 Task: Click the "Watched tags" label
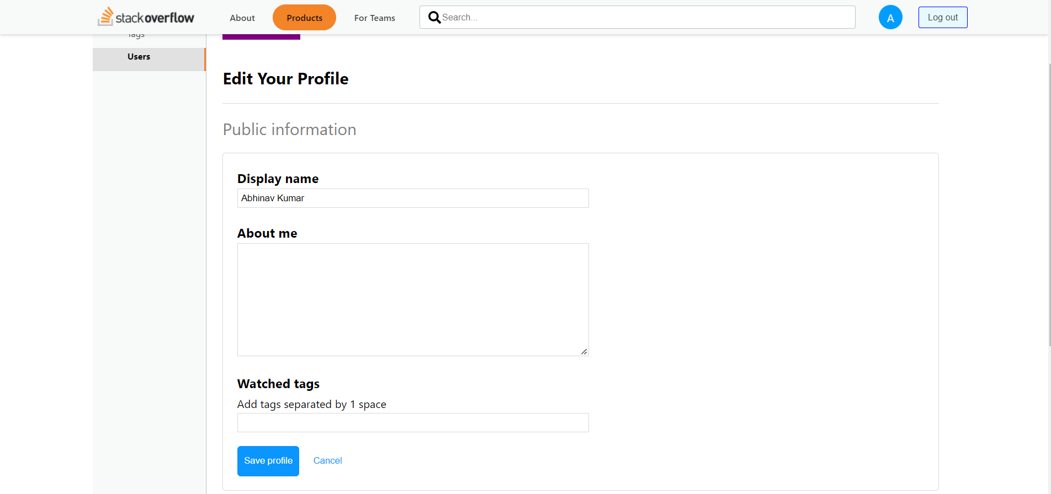click(278, 384)
